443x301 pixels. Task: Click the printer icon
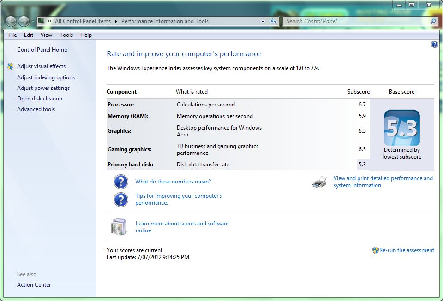[319, 182]
